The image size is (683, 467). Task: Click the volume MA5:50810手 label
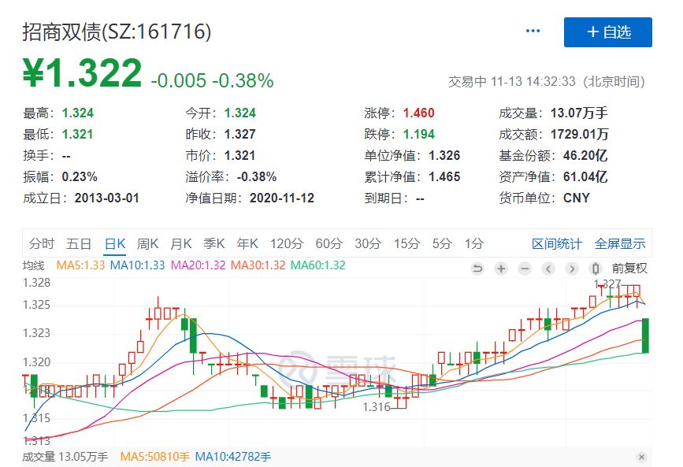(x=154, y=457)
